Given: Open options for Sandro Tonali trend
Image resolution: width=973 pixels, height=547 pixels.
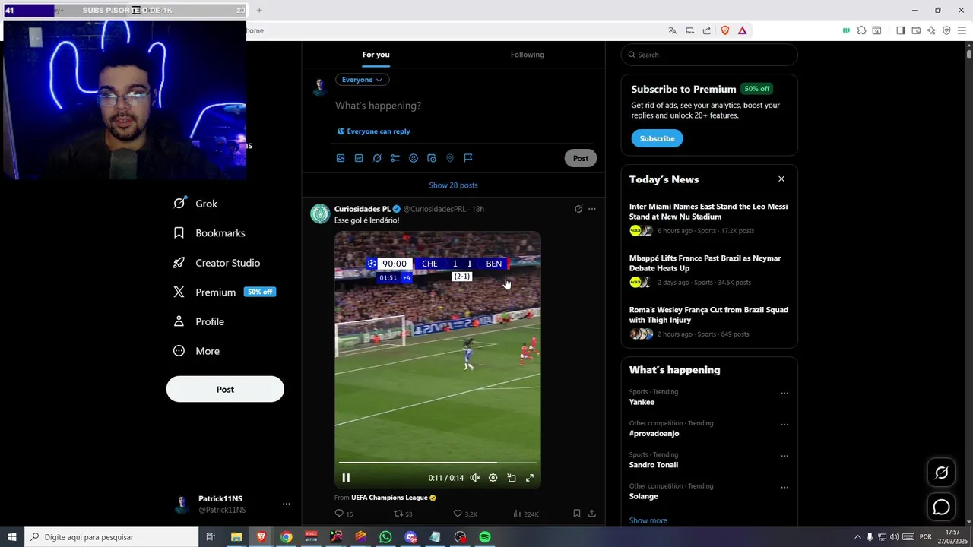Looking at the screenshot, I should [784, 456].
